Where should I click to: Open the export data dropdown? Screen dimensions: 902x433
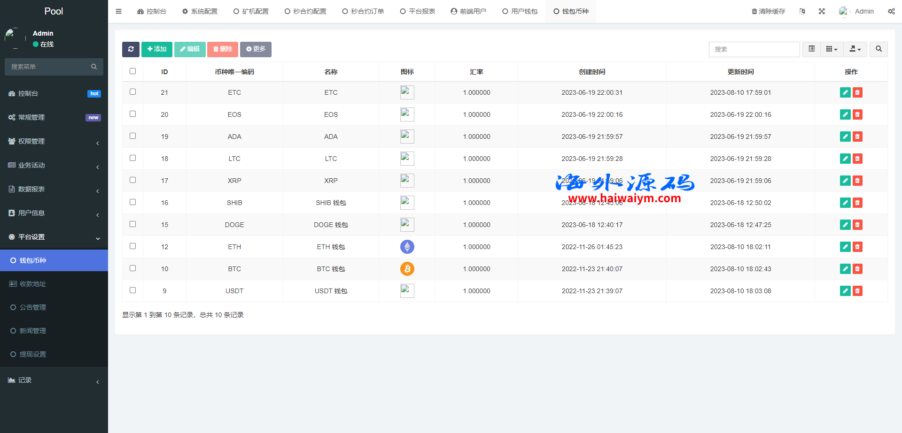point(855,49)
